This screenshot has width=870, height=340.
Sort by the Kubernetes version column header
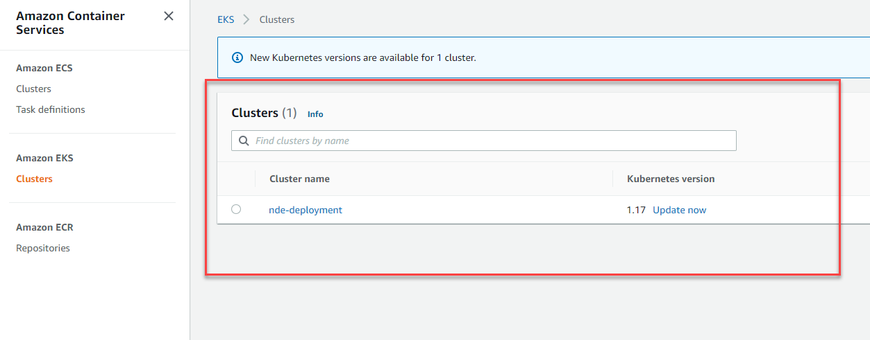click(671, 179)
